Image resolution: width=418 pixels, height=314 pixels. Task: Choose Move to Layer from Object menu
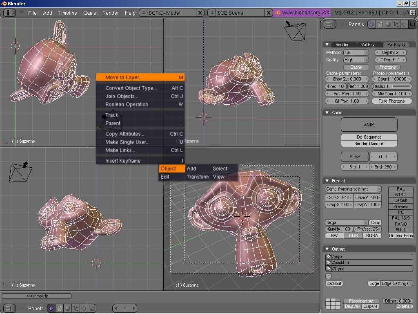point(140,77)
